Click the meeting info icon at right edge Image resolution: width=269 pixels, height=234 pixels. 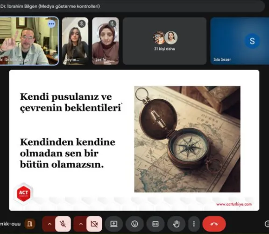(267, 224)
